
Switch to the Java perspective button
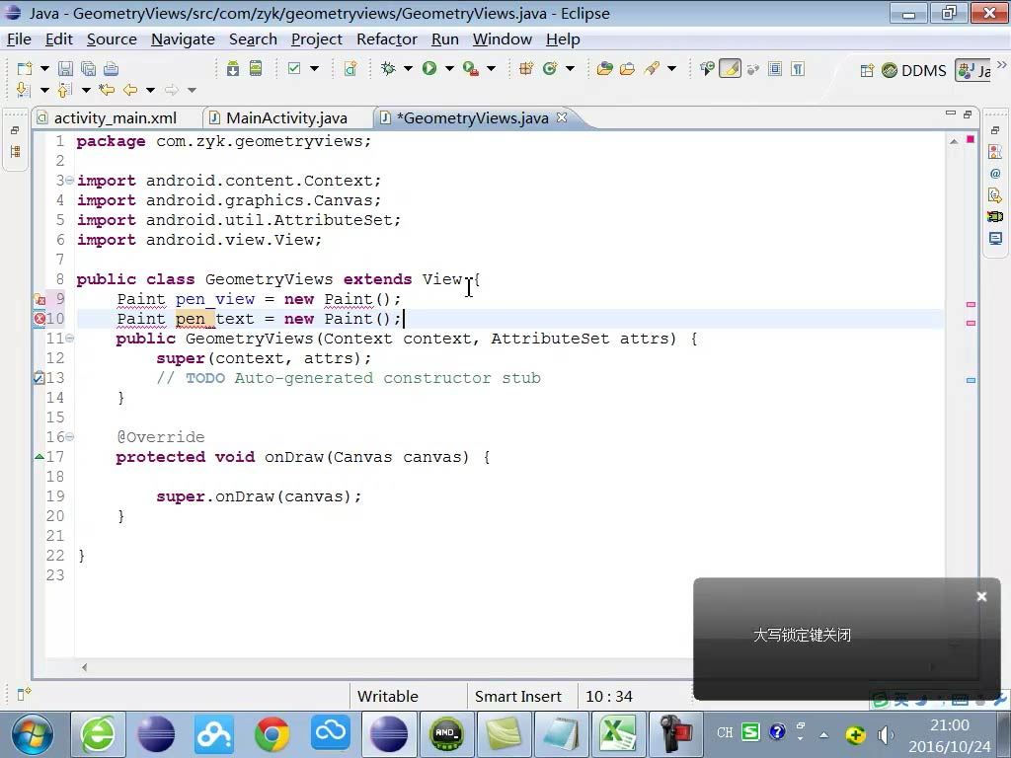click(x=972, y=70)
